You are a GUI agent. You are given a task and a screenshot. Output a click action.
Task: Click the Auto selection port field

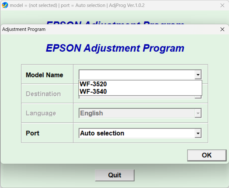point(136,133)
